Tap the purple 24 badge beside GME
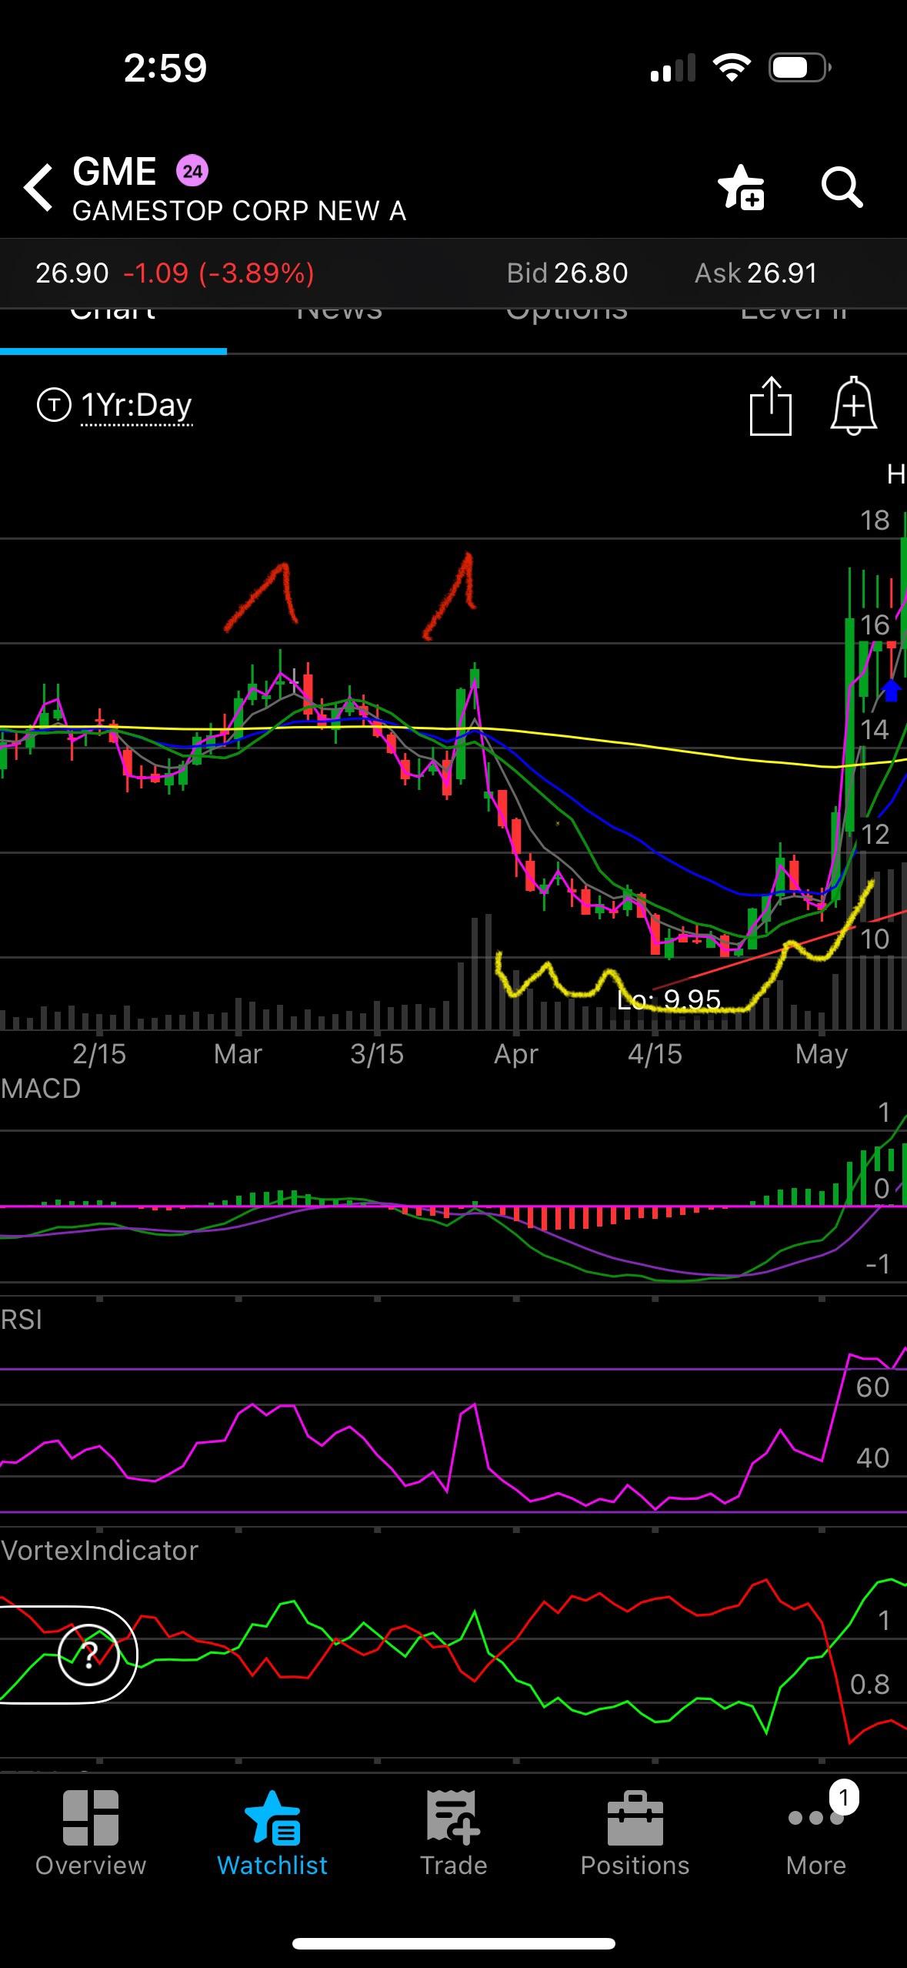The height and width of the screenshot is (1968, 907). tap(192, 171)
